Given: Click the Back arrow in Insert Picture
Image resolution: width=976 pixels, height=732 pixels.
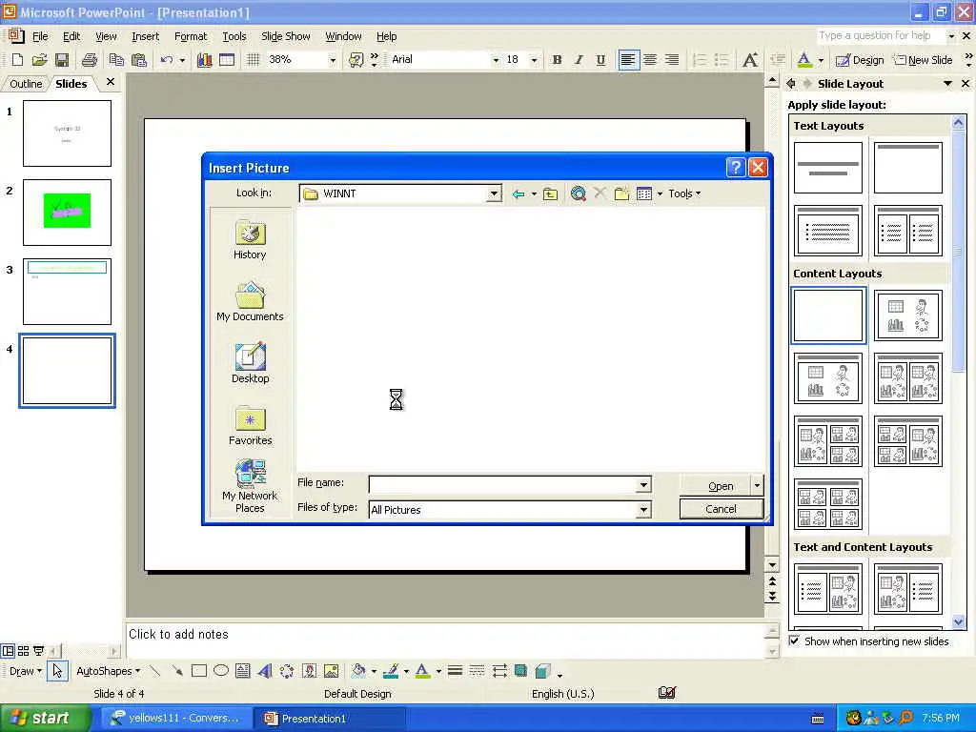Looking at the screenshot, I should tap(518, 193).
